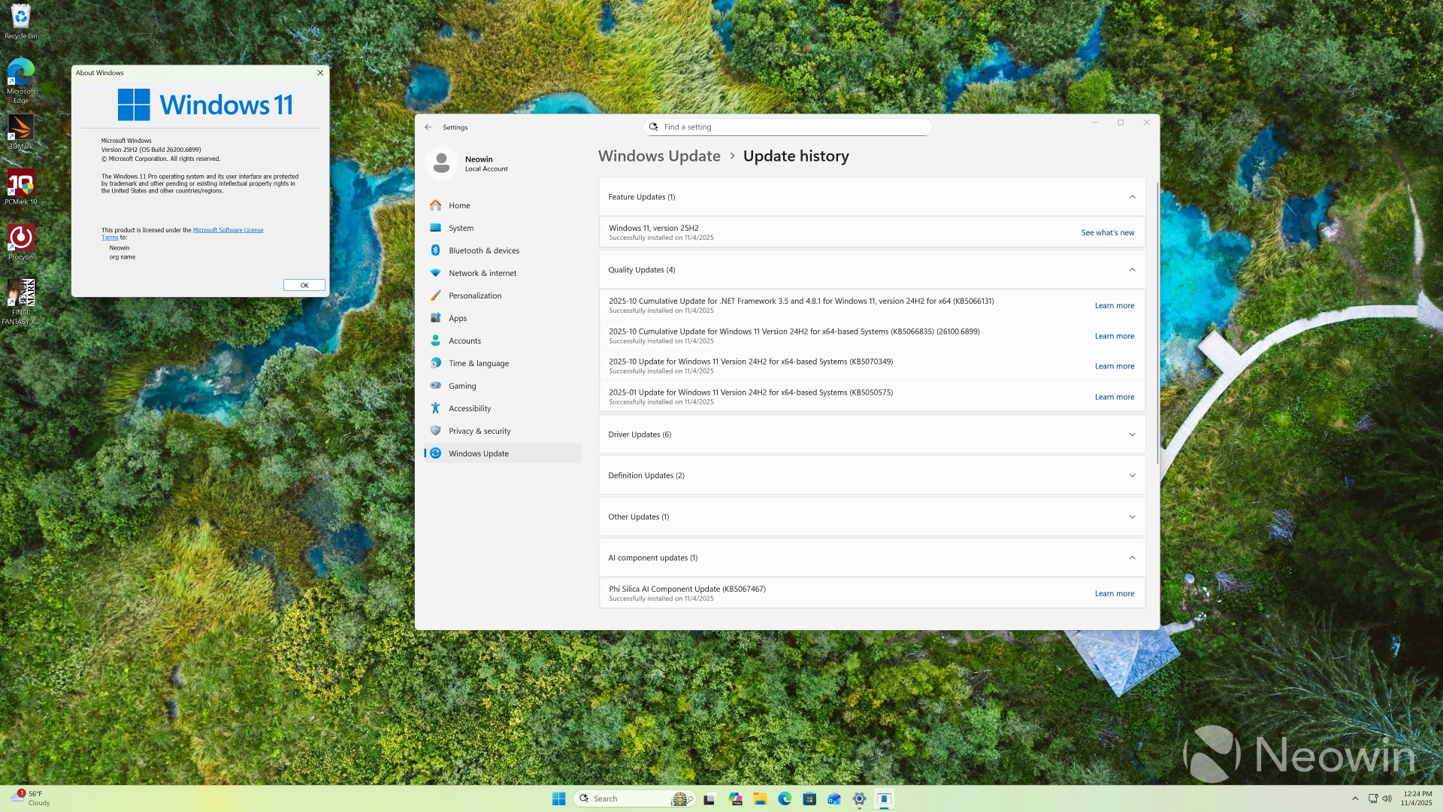Click the Home house icon in sidebar
Viewport: 1443px width, 812px height.
(x=436, y=205)
